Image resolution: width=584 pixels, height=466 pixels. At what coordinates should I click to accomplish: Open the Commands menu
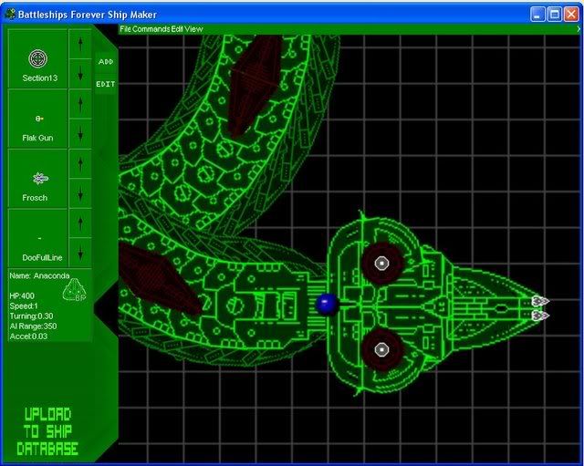point(151,29)
